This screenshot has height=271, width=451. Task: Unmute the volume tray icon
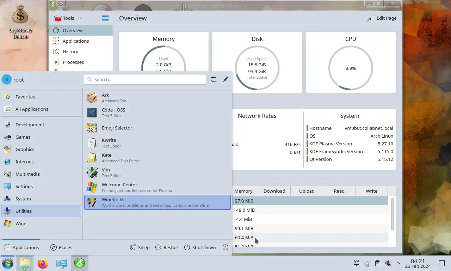(388, 263)
